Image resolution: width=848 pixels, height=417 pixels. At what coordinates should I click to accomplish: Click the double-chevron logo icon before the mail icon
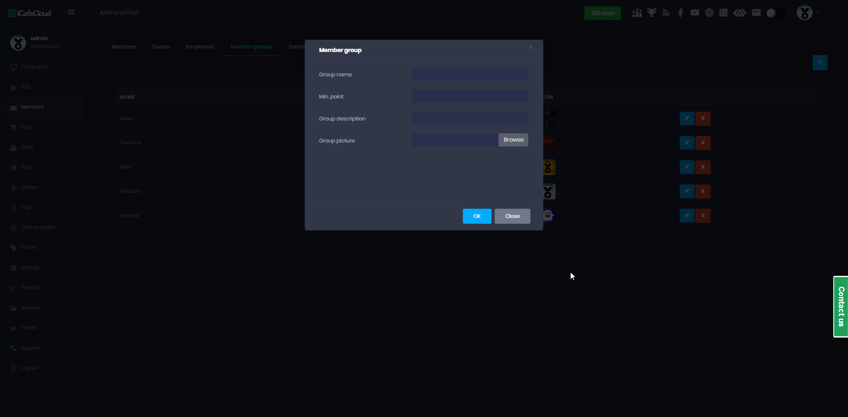pyautogui.click(x=740, y=13)
